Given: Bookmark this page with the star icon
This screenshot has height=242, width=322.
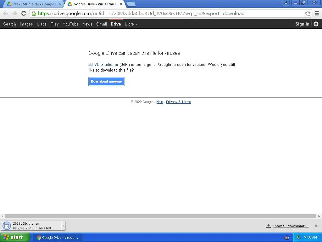Looking at the screenshot, I should click(x=308, y=13).
